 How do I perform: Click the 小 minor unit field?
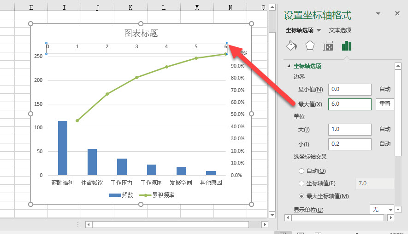click(x=350, y=144)
